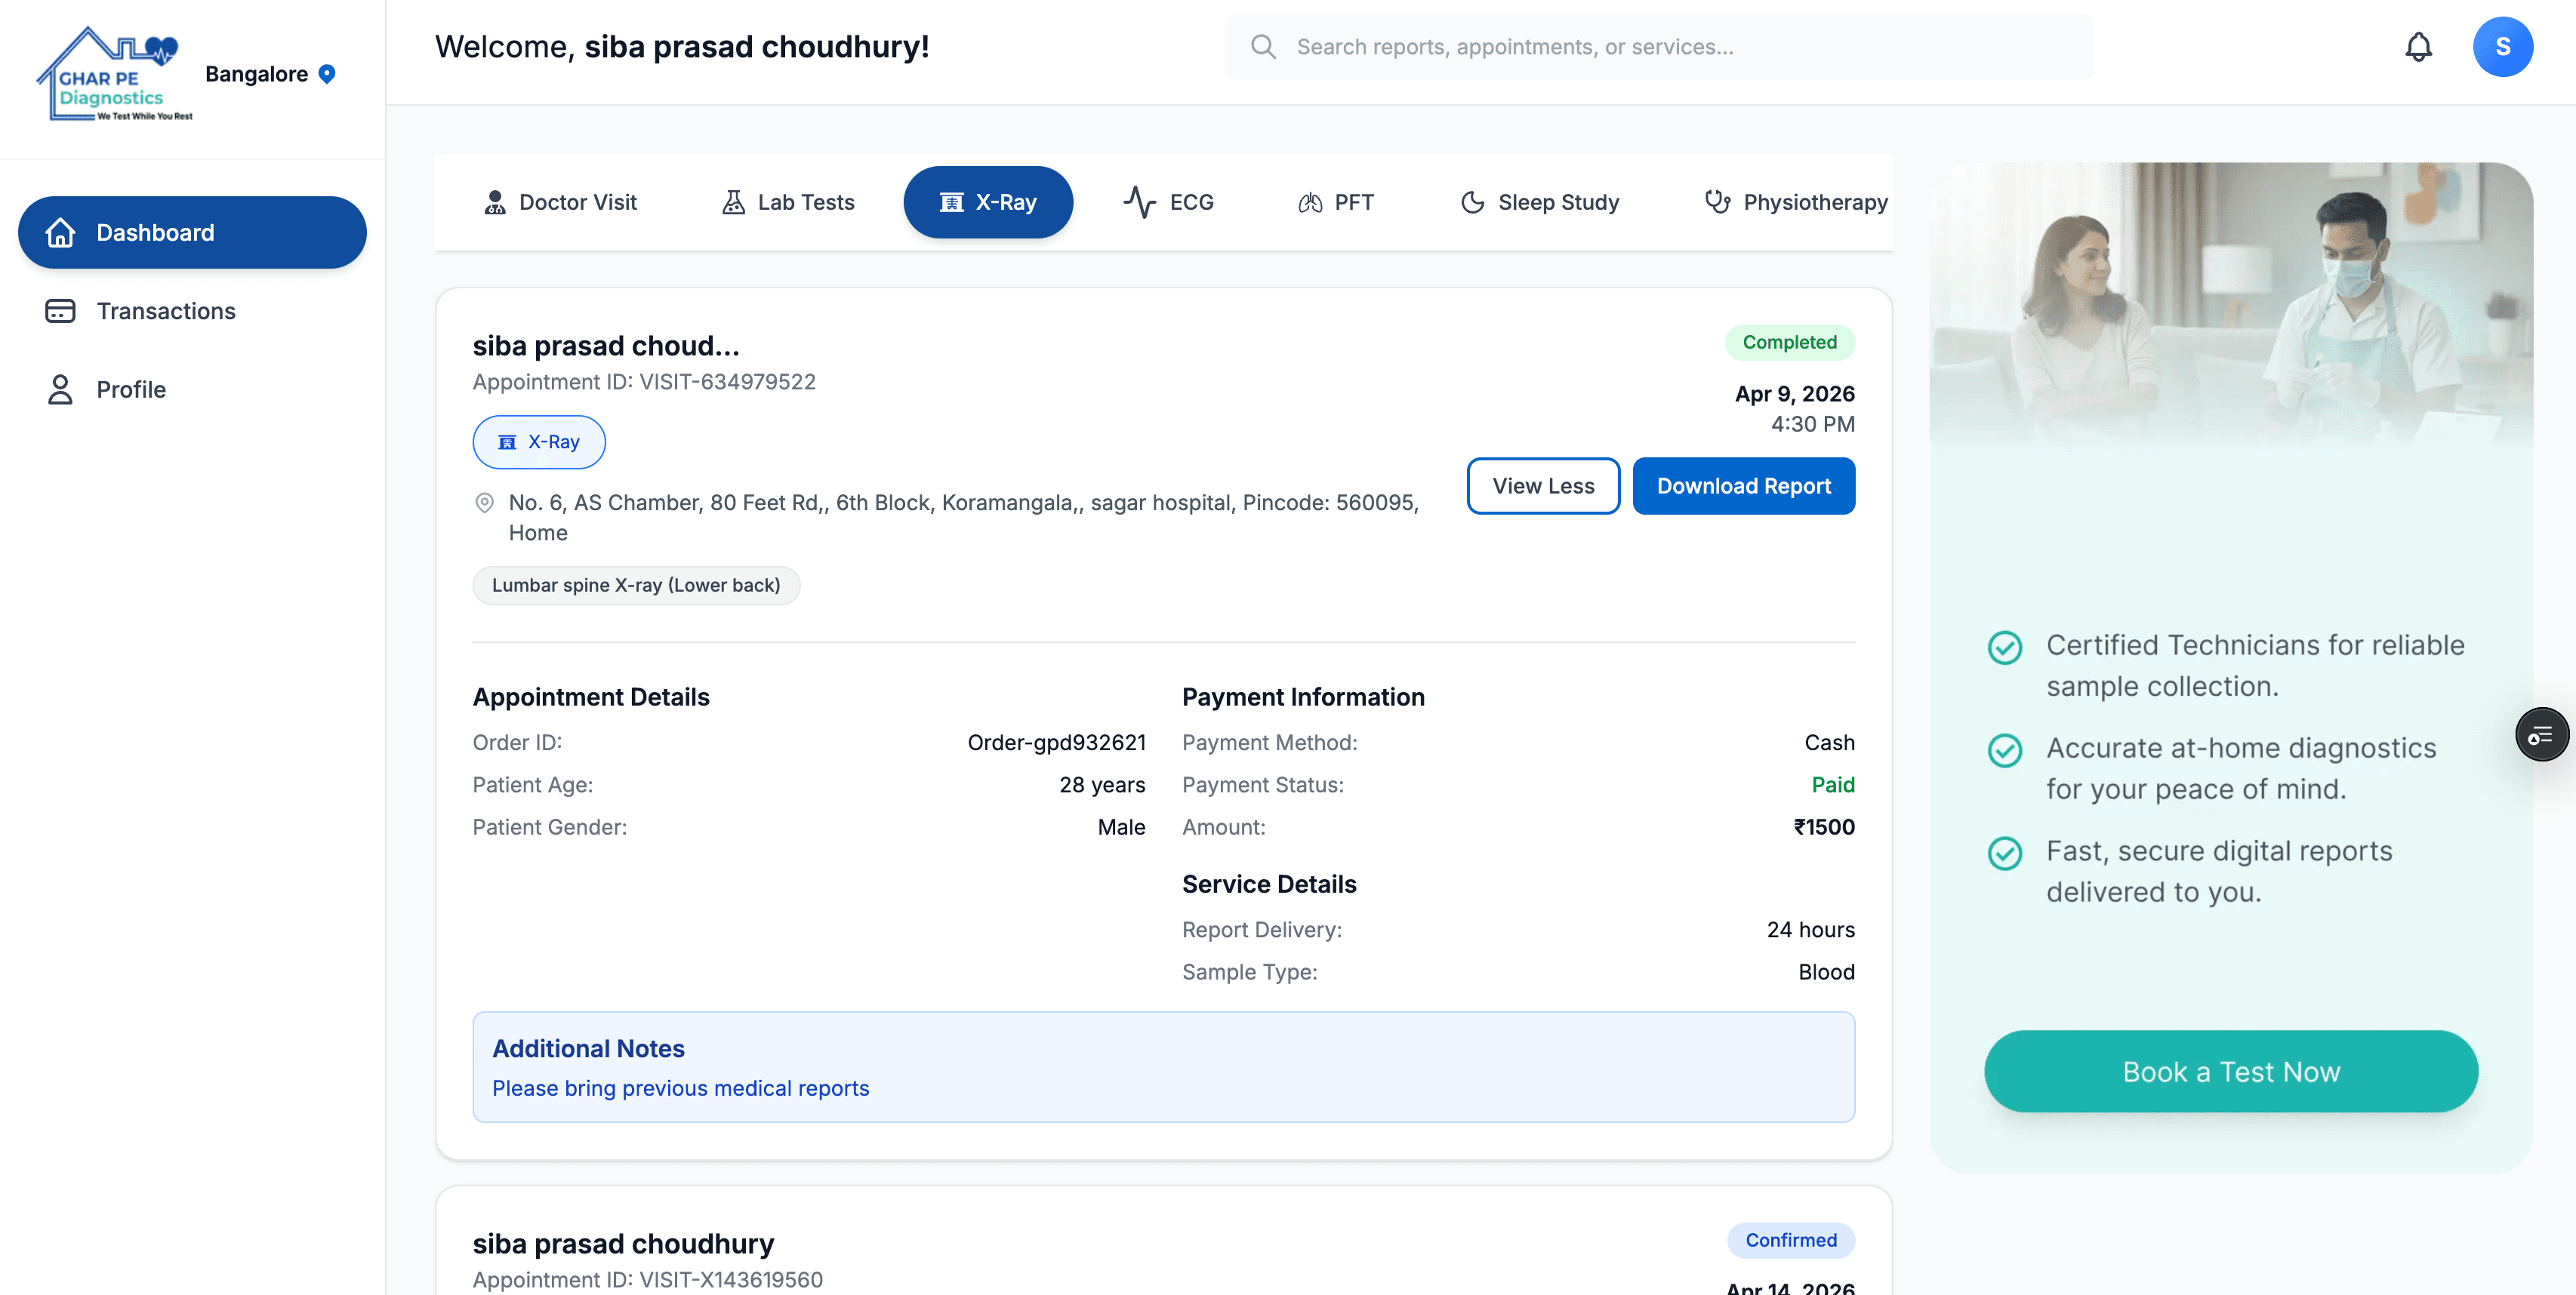Open the user avatar S menu
Image resolution: width=2576 pixels, height=1295 pixels.
pos(2502,47)
